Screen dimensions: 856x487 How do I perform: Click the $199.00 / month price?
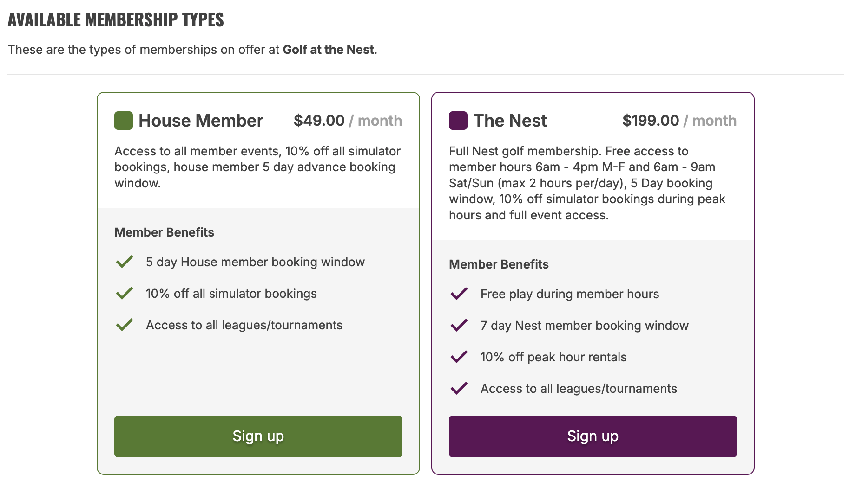679,121
